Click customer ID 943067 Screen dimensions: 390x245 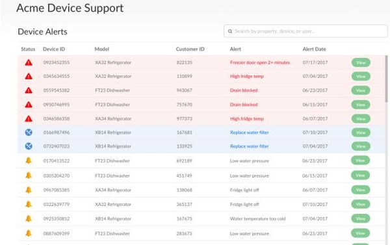185,90
